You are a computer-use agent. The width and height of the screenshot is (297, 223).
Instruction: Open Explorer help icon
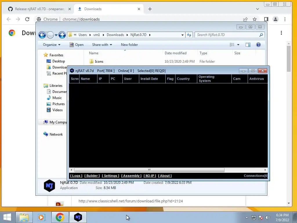pyautogui.click(x=258, y=45)
